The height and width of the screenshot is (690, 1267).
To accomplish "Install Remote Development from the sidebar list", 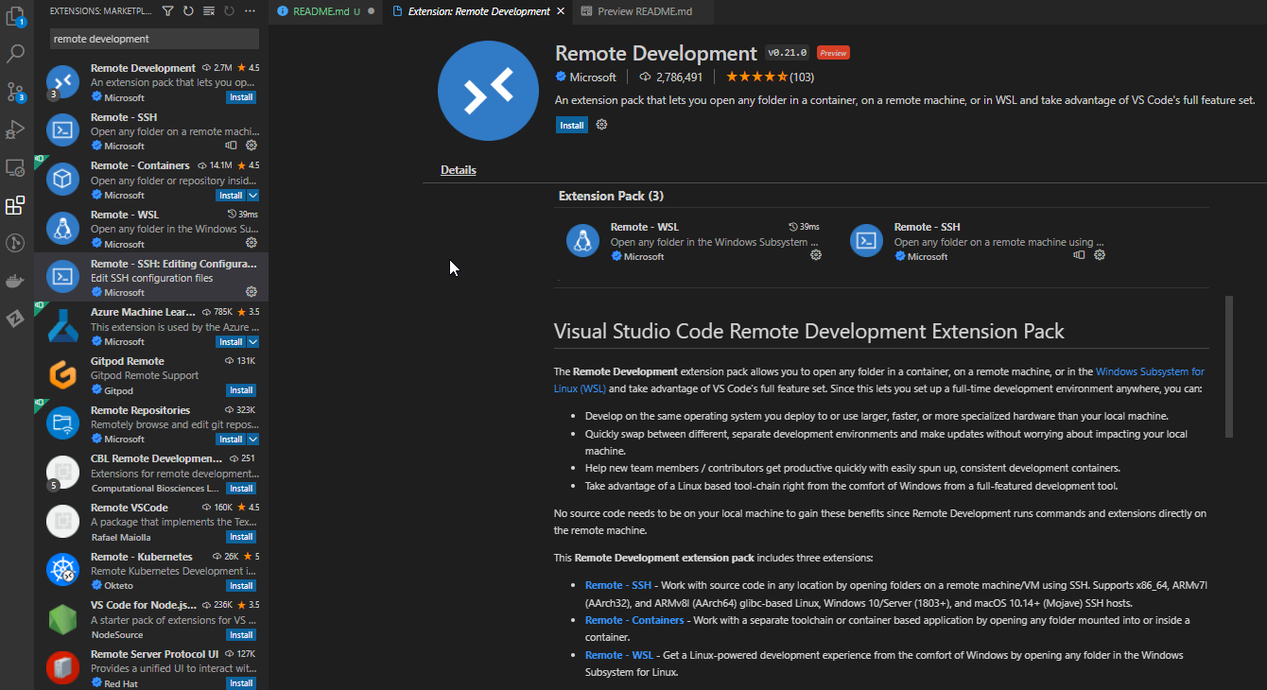I will click(x=241, y=97).
